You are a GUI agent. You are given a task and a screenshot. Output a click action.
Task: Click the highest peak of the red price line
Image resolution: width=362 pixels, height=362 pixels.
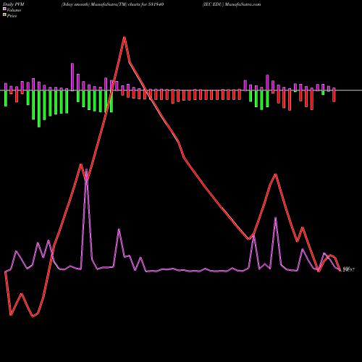(x=125, y=38)
